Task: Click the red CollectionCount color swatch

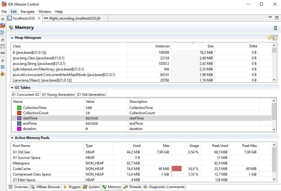Action: (19, 113)
